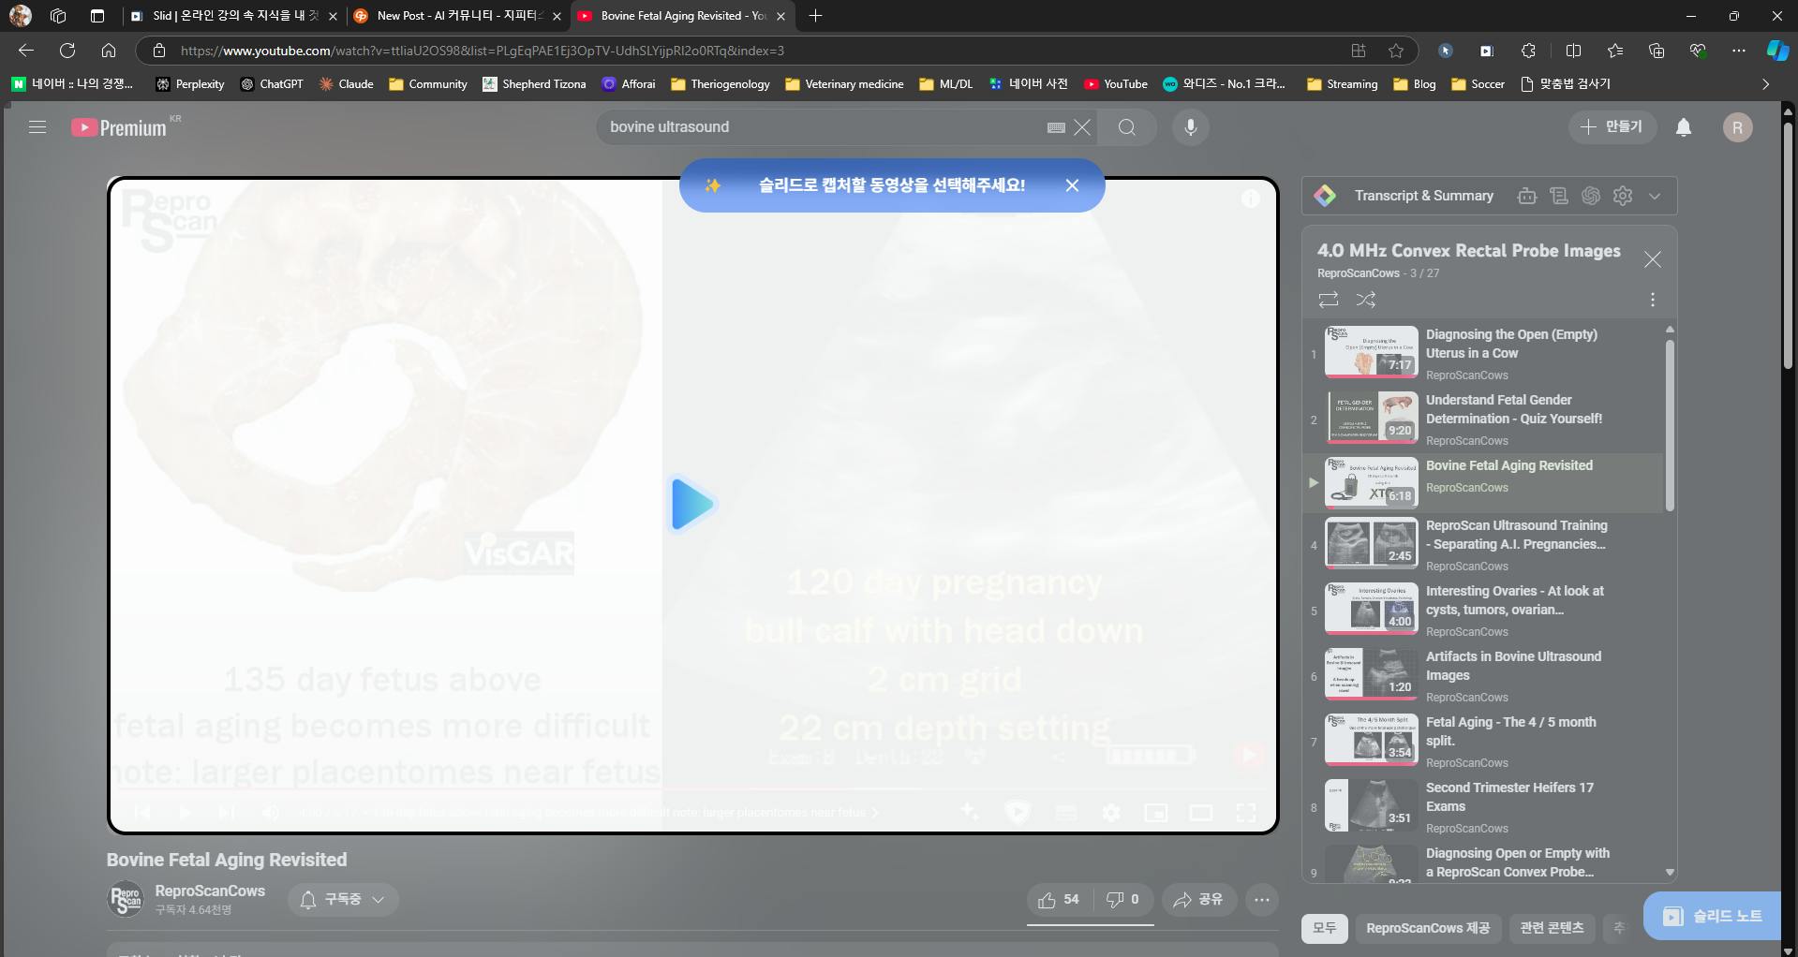Click the Slid extension toolbar icon

(x=1487, y=51)
